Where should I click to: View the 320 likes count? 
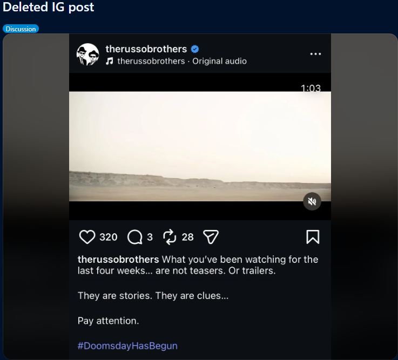click(x=109, y=237)
